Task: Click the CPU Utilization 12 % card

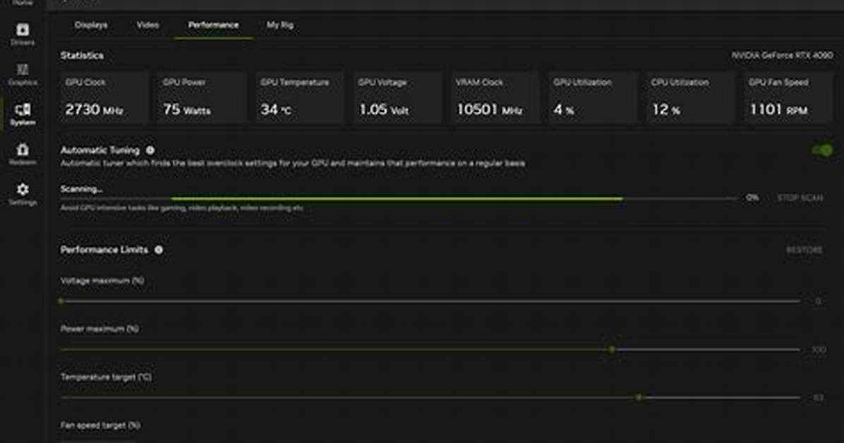Action: coord(691,98)
